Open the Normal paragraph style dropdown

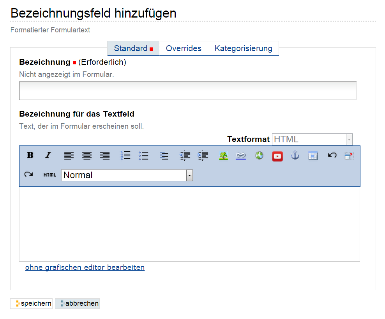(127, 175)
